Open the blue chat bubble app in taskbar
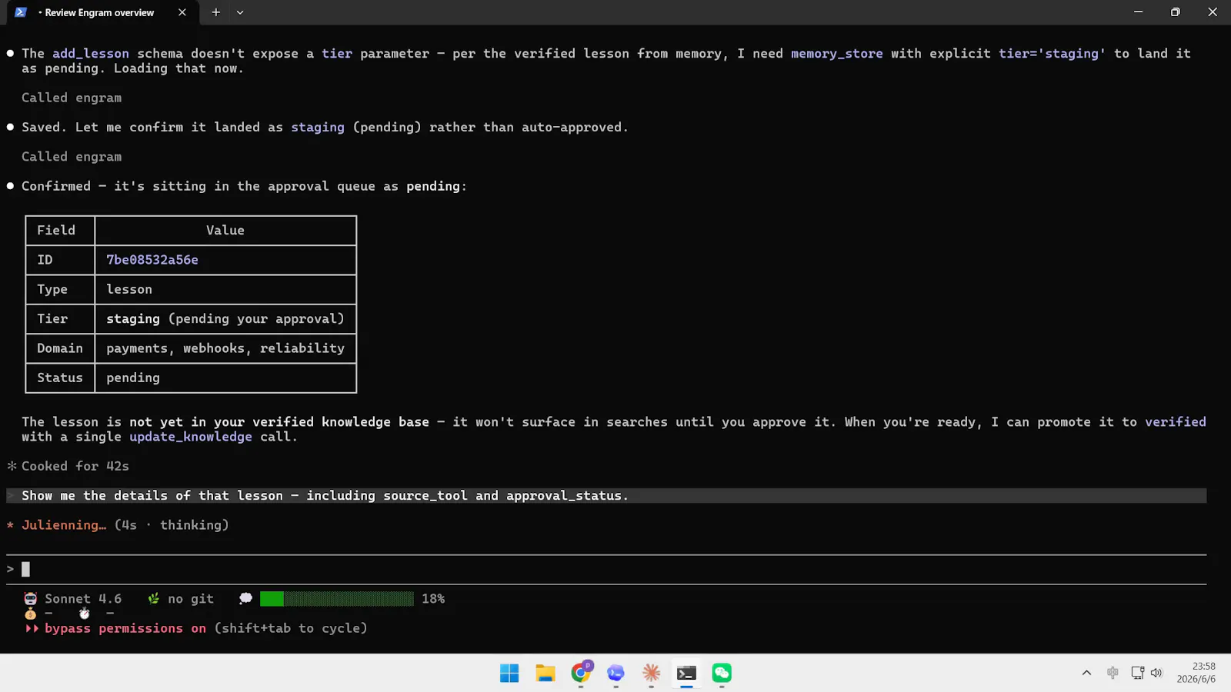Screen dimensions: 1231x692 click(x=615, y=674)
